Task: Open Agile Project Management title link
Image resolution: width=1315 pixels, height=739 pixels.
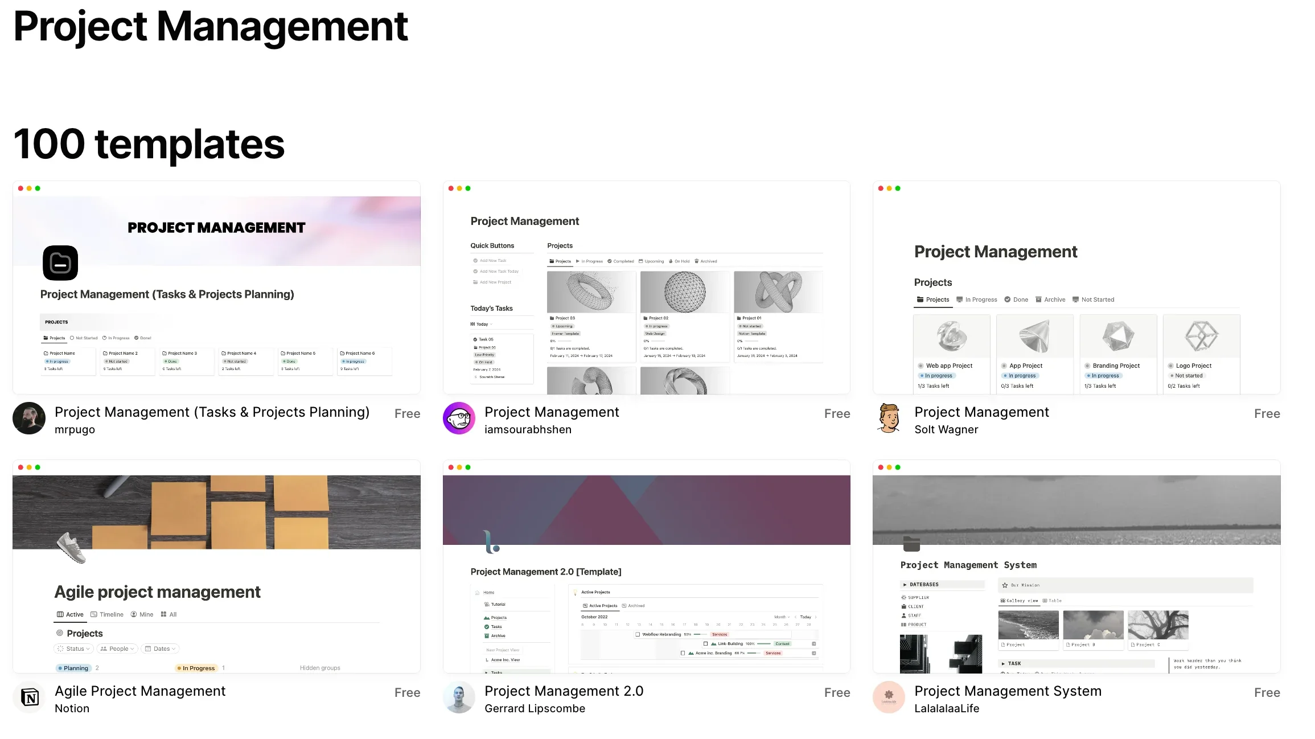Action: point(140,691)
